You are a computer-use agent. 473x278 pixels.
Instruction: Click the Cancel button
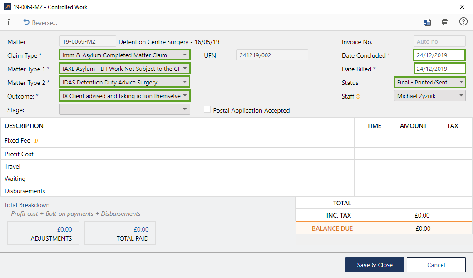click(x=436, y=265)
